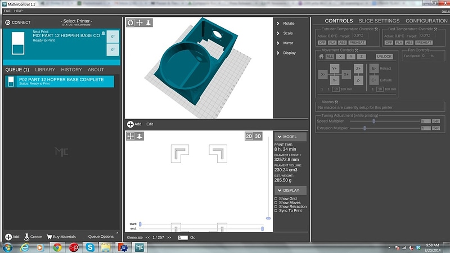
Task: Open Skype from the taskbar
Action: click(x=90, y=247)
